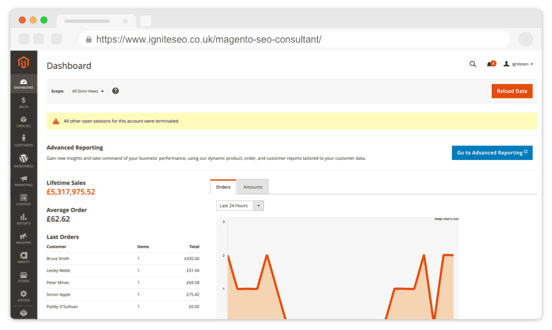Click the Bruce Smith order row

[x=123, y=258]
